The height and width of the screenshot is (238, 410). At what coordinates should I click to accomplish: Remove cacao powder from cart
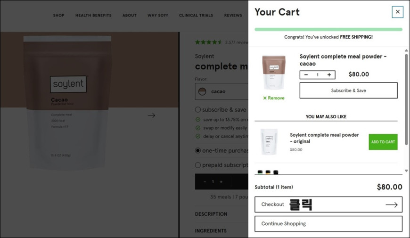click(273, 98)
